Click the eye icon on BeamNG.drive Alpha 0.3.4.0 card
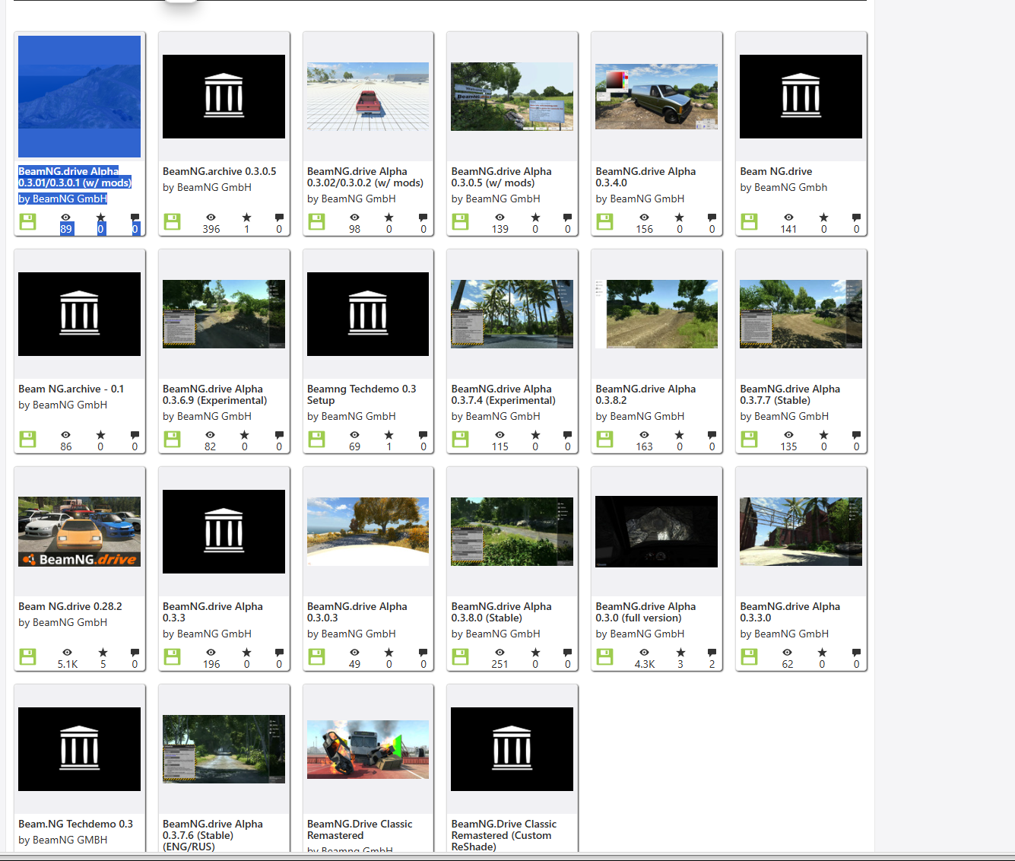 (644, 218)
